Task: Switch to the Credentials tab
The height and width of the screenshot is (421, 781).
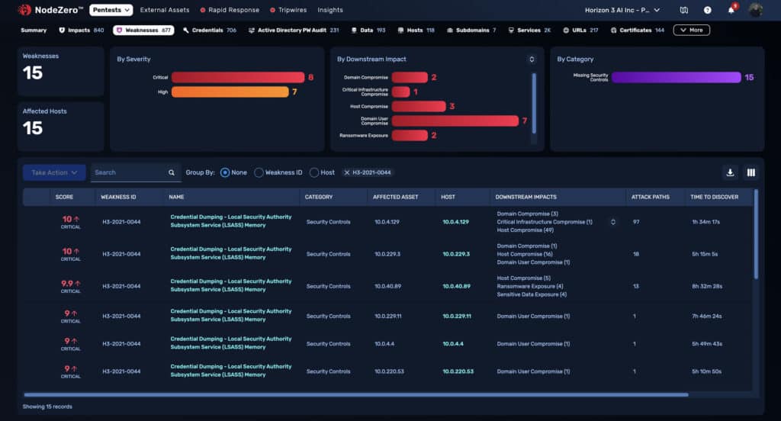Action: [x=209, y=31]
